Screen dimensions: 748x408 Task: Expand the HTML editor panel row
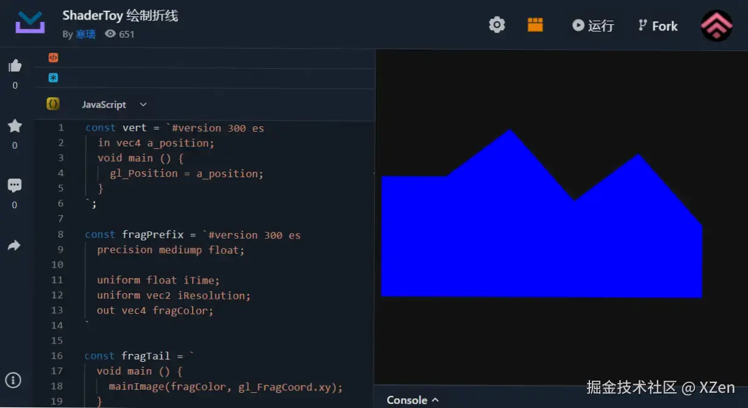pos(182,57)
